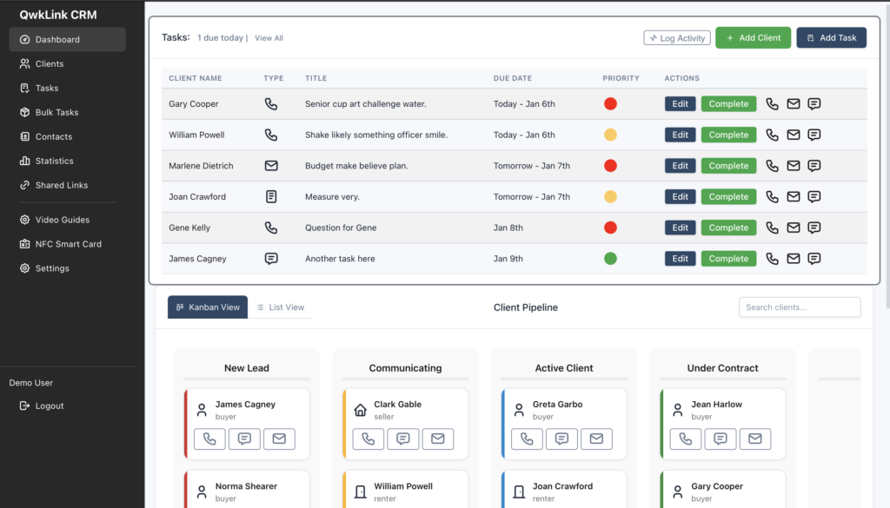Click the Client Name column header

coord(196,78)
